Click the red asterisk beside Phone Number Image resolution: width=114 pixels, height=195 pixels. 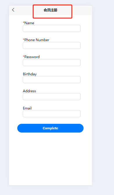coord(24,39)
